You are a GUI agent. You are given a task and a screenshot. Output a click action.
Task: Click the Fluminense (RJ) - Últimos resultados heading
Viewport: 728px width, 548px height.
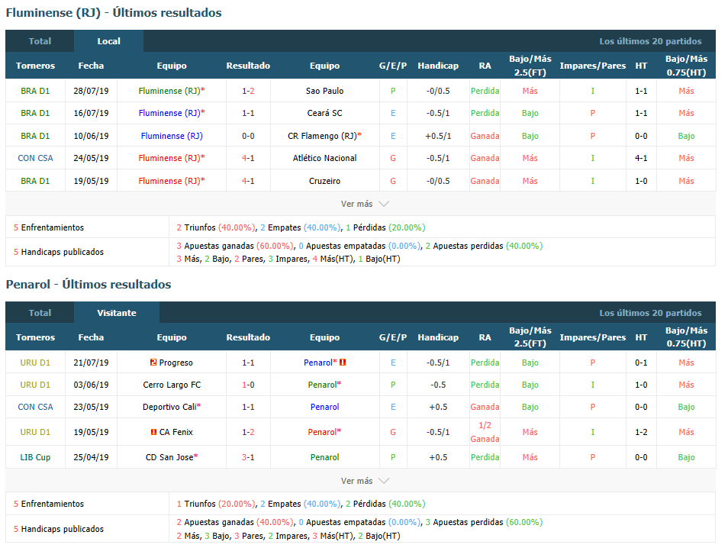(114, 12)
